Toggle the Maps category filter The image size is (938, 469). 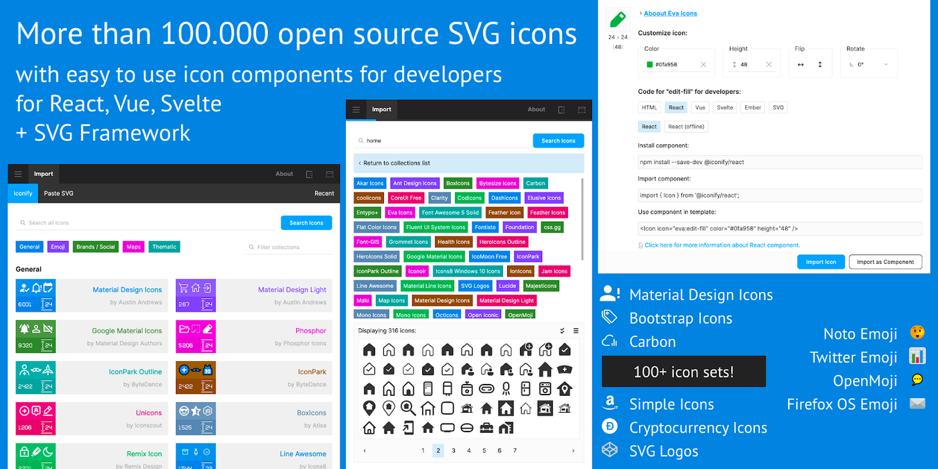coord(134,247)
